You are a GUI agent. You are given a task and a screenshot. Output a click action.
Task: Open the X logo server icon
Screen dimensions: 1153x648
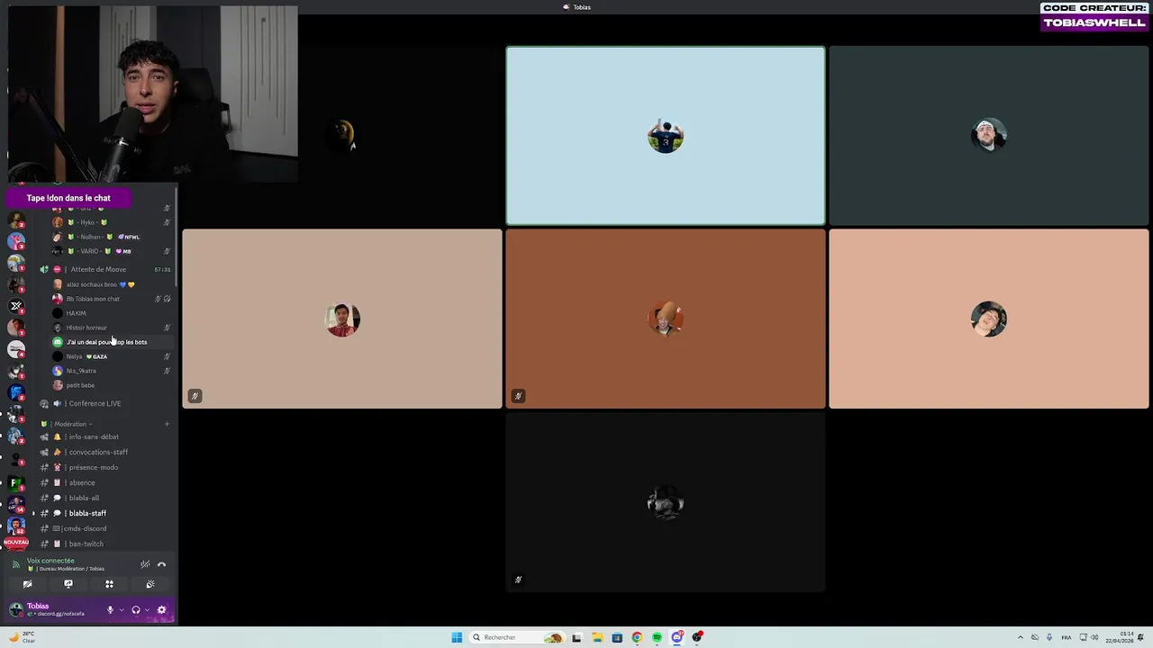pyautogui.click(x=16, y=306)
